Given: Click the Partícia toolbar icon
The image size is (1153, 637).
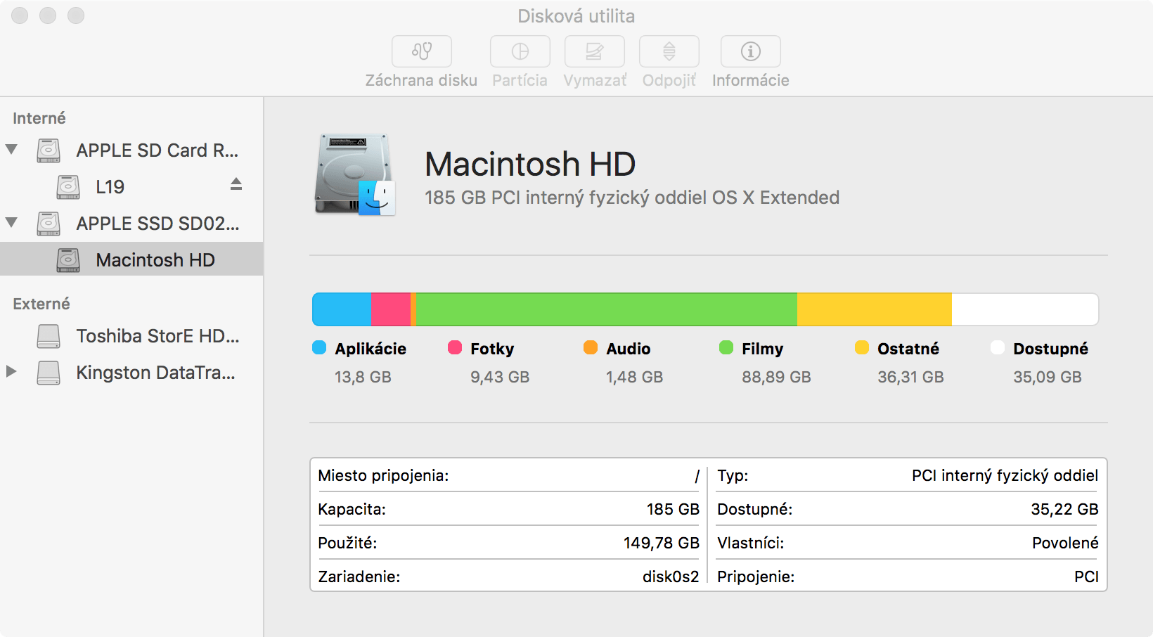Looking at the screenshot, I should tap(520, 51).
